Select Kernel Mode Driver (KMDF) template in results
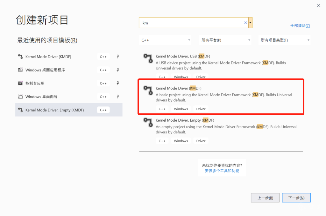 coord(221,97)
